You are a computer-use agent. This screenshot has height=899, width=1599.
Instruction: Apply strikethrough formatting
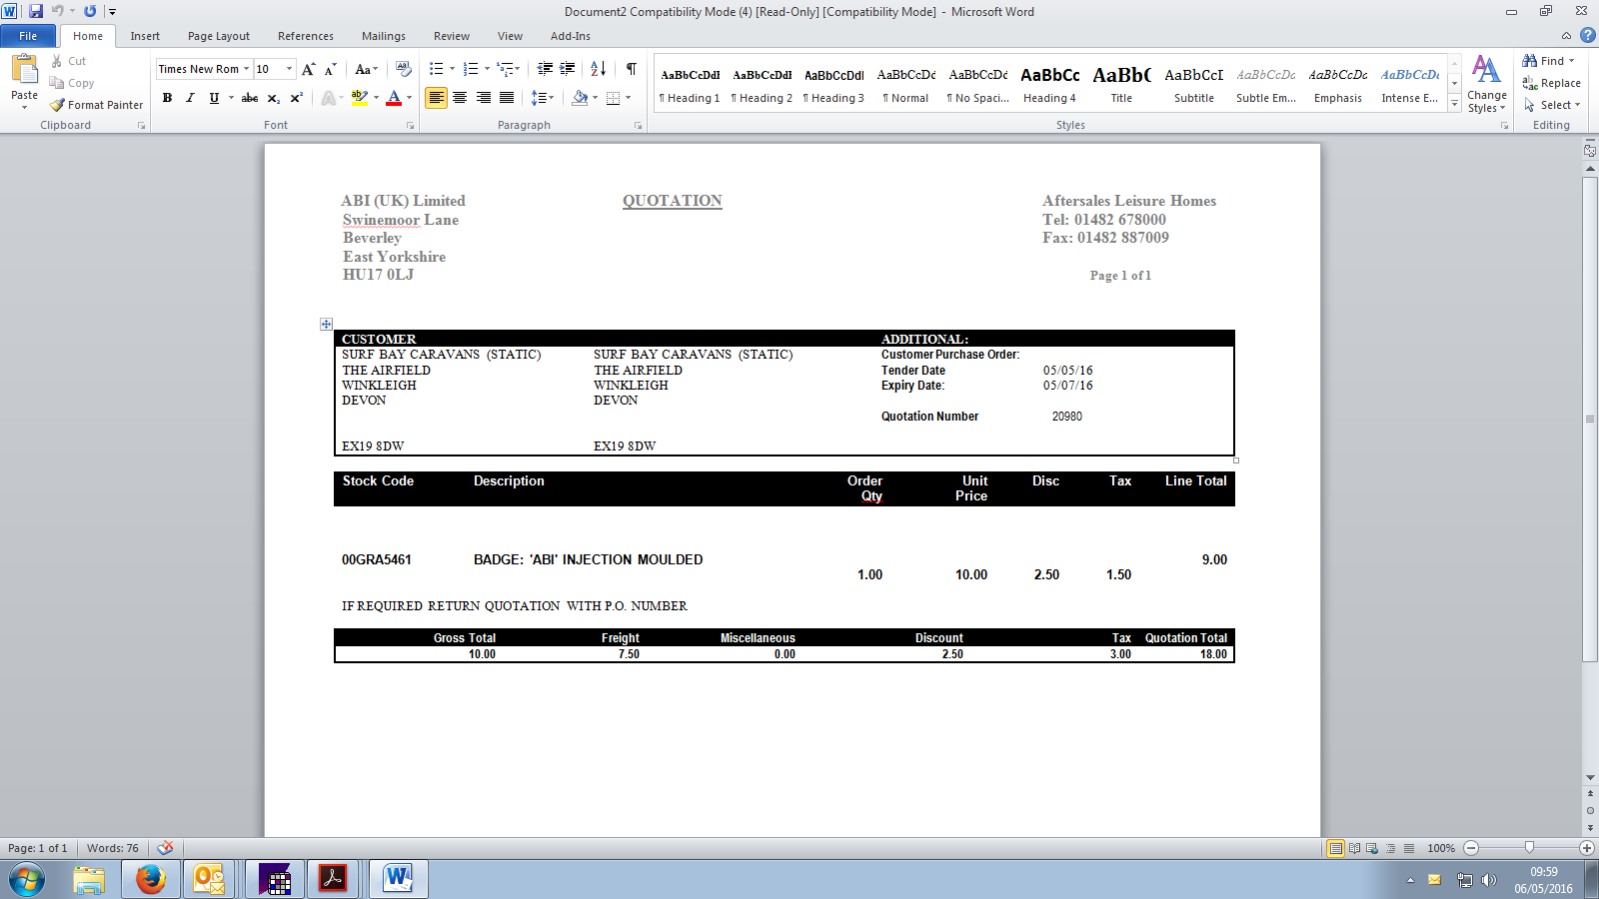pos(250,98)
